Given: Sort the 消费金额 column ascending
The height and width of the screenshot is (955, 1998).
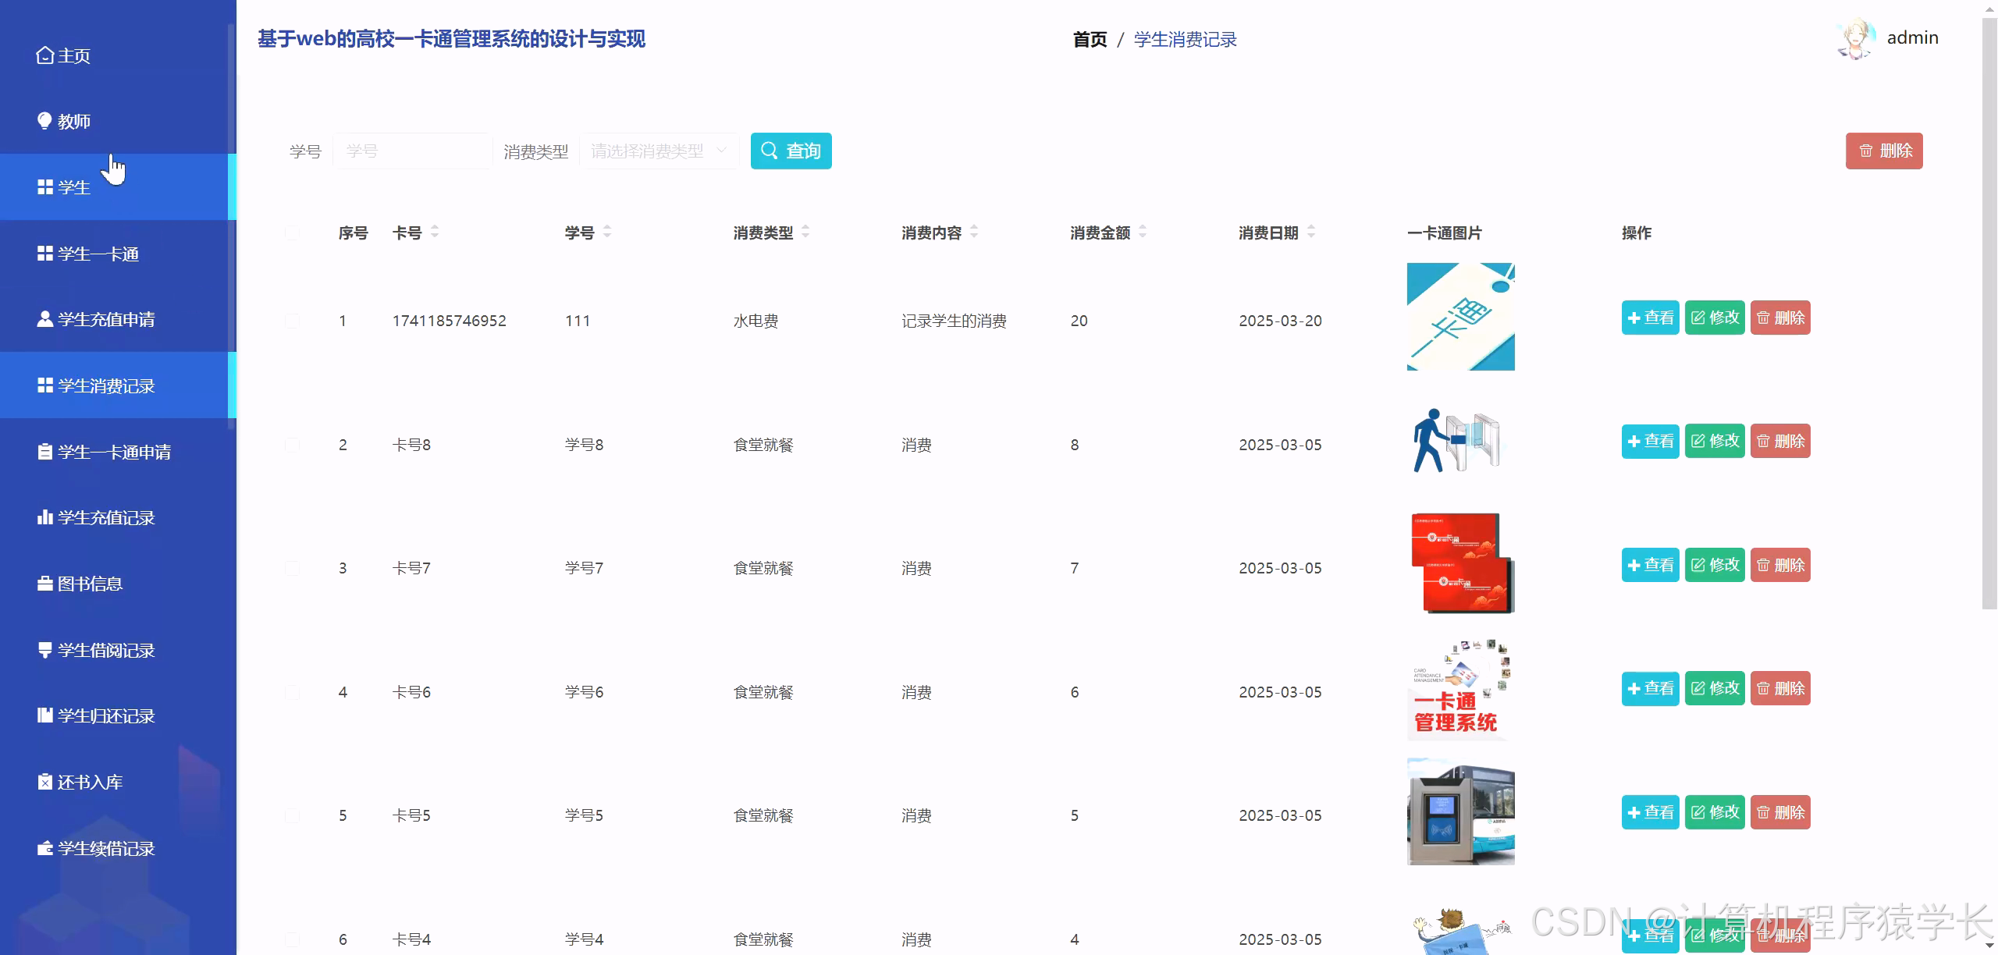Looking at the screenshot, I should pyautogui.click(x=1142, y=227).
